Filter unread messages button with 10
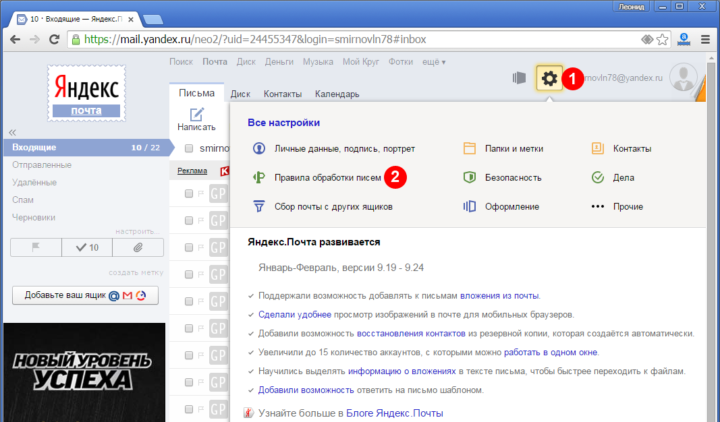Image resolution: width=720 pixels, height=422 pixels. [87, 247]
